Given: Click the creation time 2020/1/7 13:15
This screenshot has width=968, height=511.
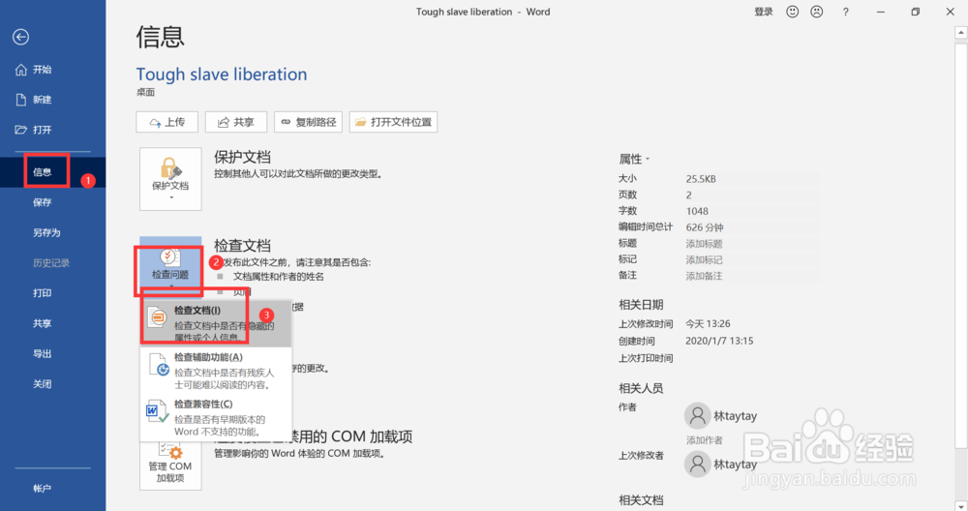Looking at the screenshot, I should 719,341.
